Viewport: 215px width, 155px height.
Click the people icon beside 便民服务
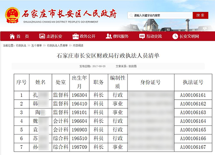point(109,36)
